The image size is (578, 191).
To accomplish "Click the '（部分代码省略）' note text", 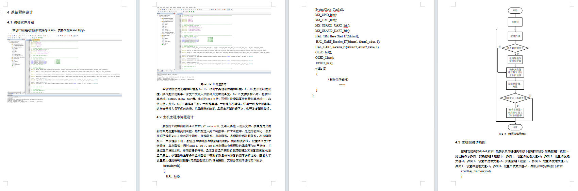I will tap(338, 80).
